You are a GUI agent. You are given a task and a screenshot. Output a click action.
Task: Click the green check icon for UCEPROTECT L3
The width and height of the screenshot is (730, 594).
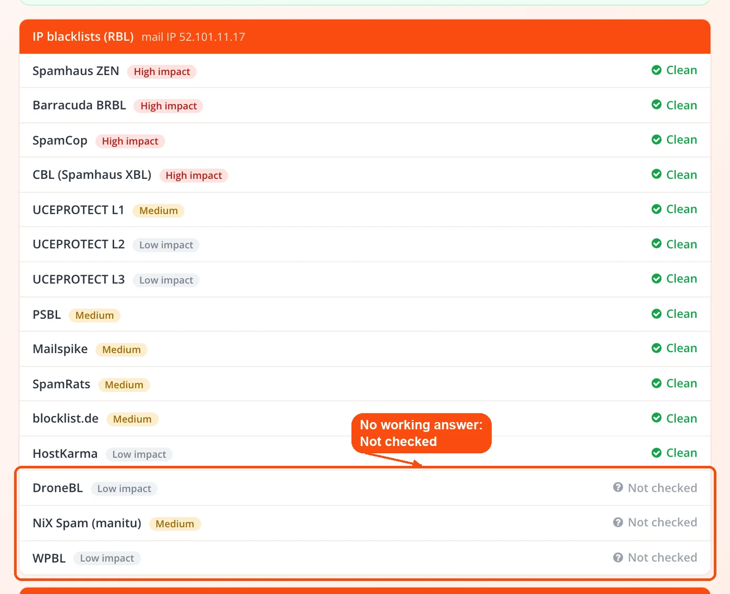coord(656,279)
